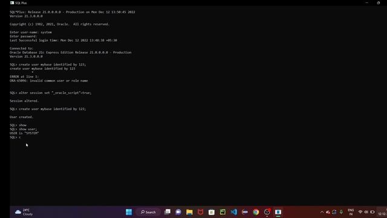Open the Windows Start menu
This screenshot has height=218, width=387.
tap(129, 212)
